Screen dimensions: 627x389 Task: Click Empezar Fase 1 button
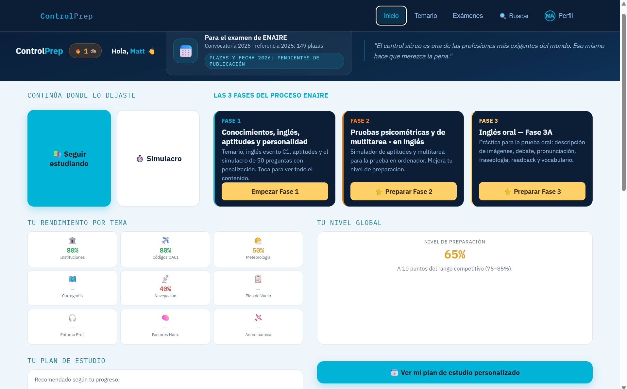coord(275,191)
